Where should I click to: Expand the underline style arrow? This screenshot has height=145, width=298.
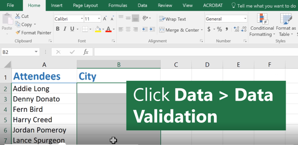(x=77, y=29)
